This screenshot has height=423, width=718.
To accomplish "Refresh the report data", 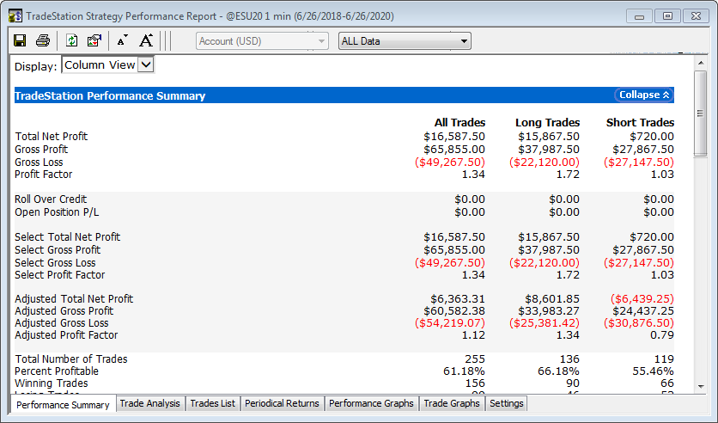I will click(71, 40).
